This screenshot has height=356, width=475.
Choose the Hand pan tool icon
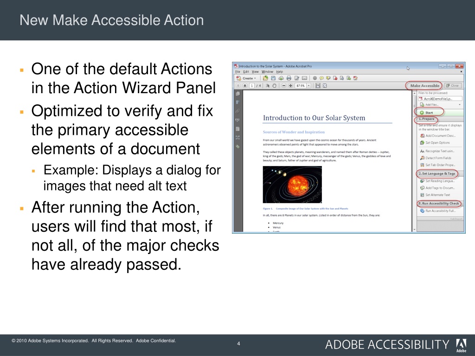275,86
